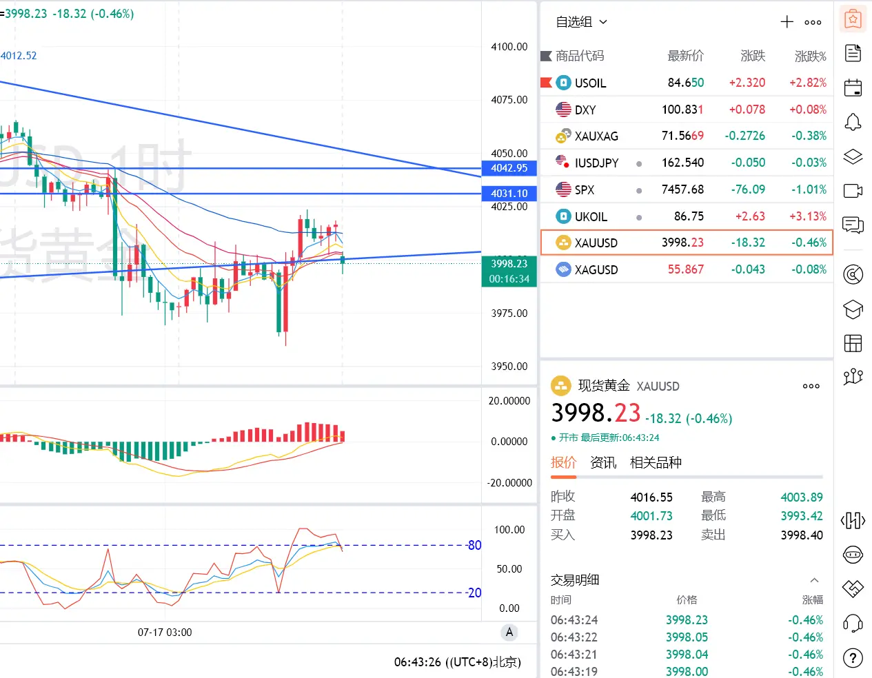Click RSI level 20 label
Screen dimensions: 872x678
pos(474,593)
